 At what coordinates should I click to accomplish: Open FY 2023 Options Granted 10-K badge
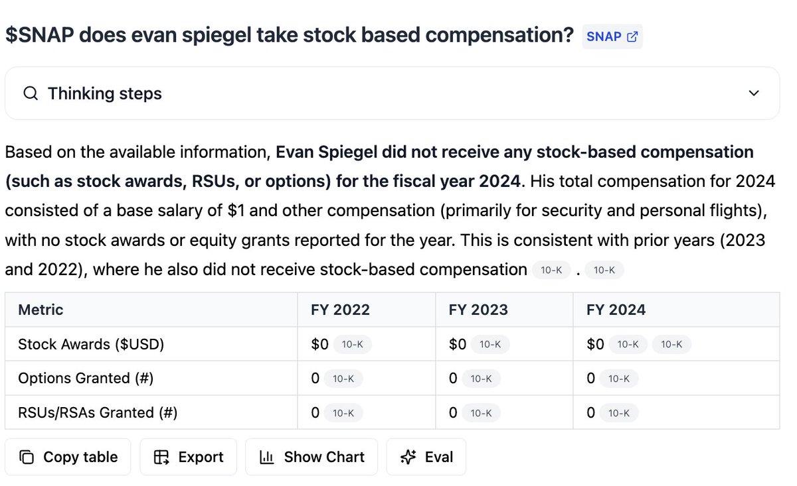[481, 379]
